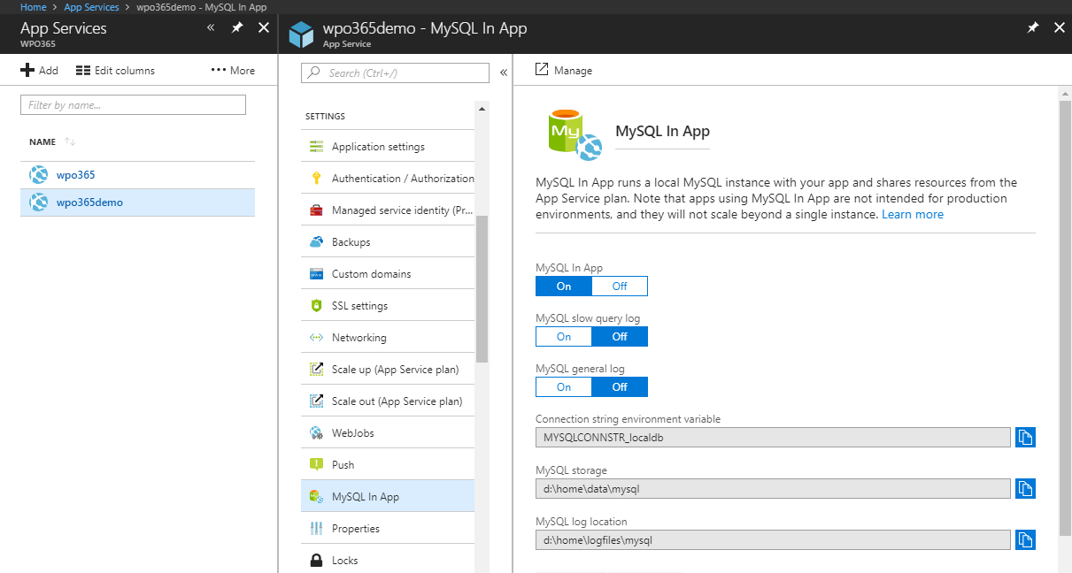The width and height of the screenshot is (1072, 573).
Task: Click the d:\home\data\mysql field
Action: point(773,488)
